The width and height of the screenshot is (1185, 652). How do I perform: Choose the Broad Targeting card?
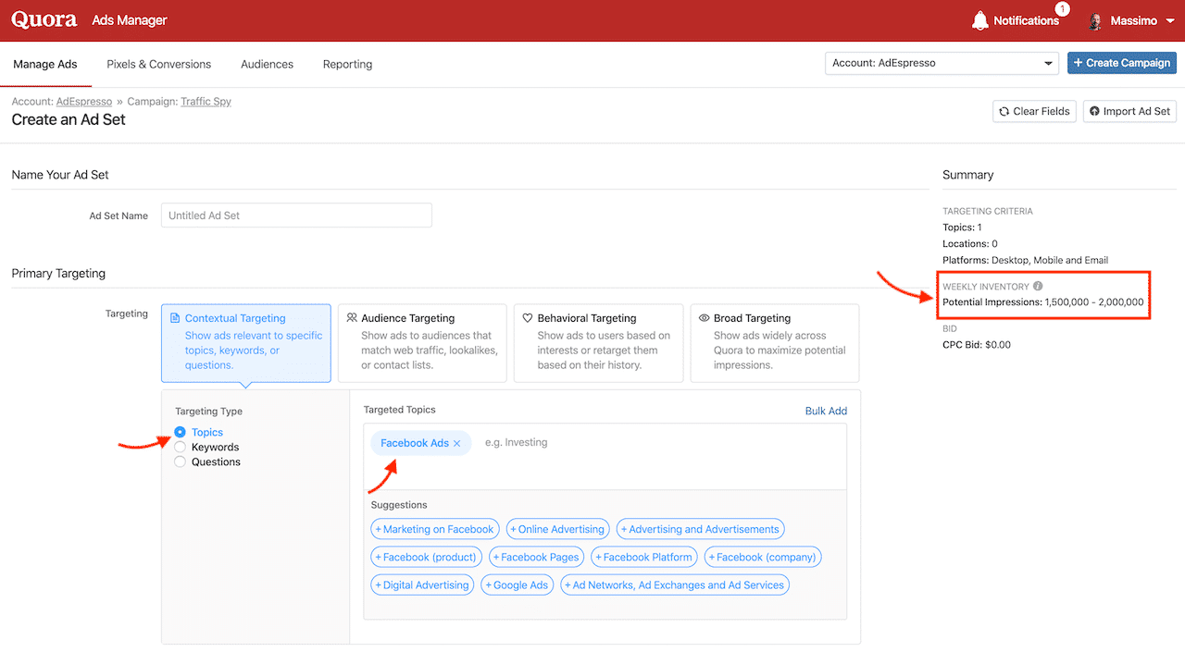(x=775, y=343)
